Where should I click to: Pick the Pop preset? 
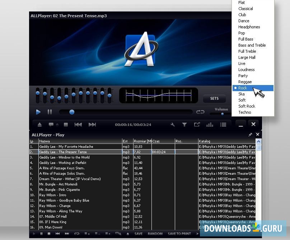[x=253, y=33]
